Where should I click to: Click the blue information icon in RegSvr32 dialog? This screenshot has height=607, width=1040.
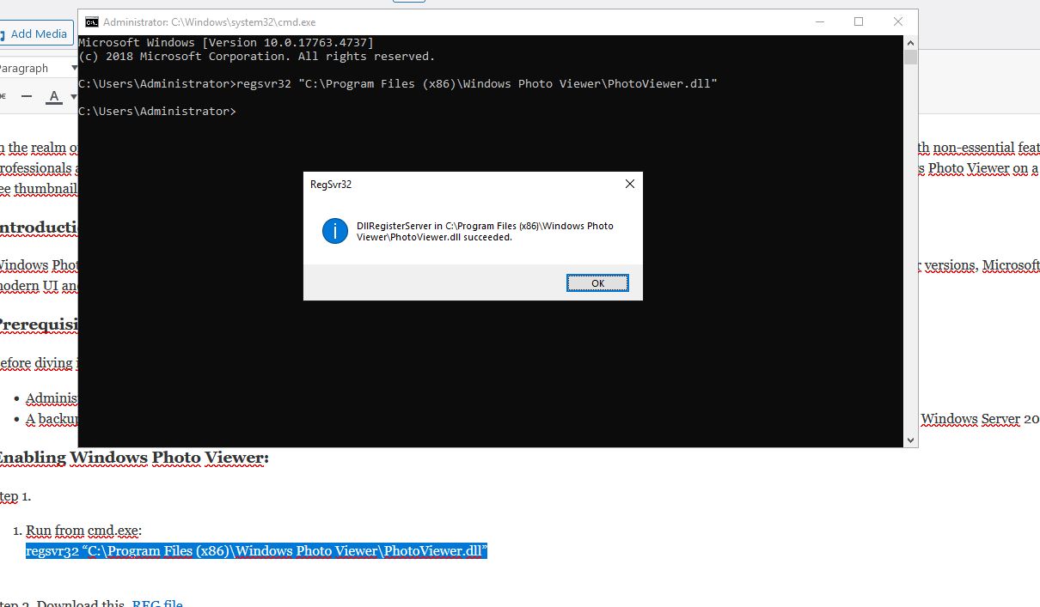(x=335, y=231)
